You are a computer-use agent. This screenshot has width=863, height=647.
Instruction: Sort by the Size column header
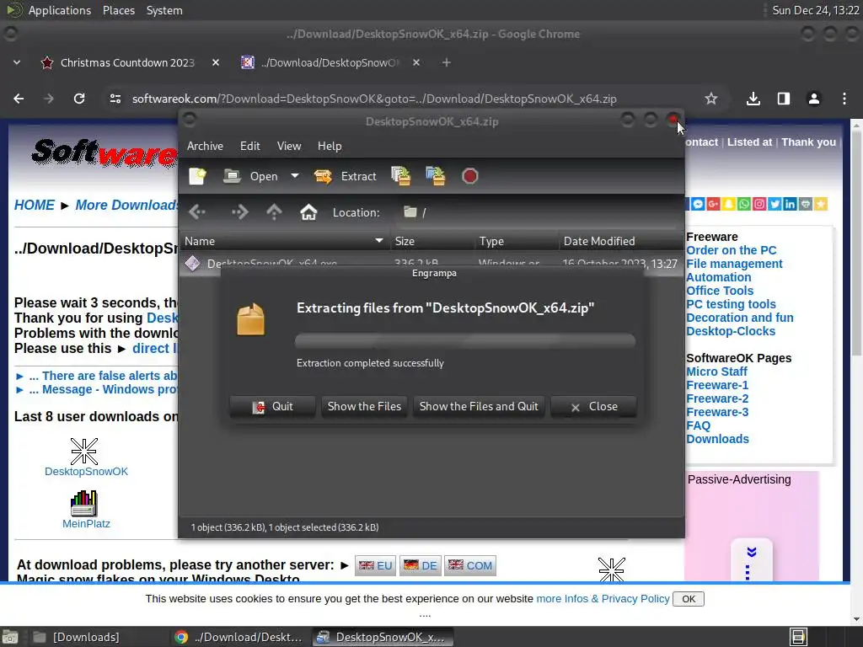click(432, 241)
